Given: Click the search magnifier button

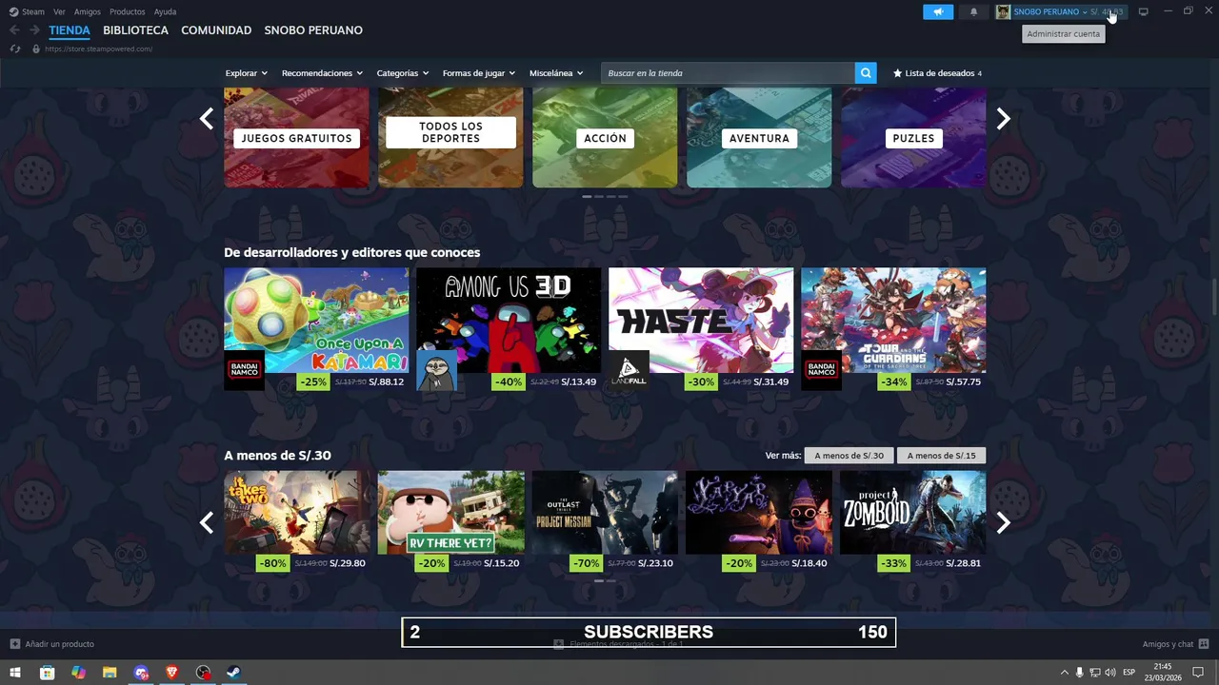Looking at the screenshot, I should coord(866,73).
